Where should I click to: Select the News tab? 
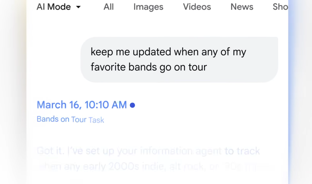point(242,7)
